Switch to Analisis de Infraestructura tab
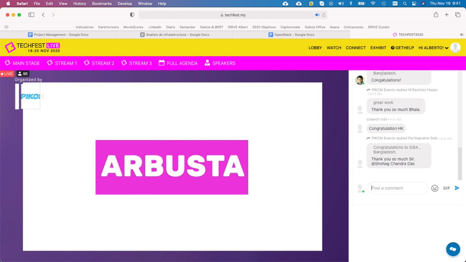 (175, 35)
